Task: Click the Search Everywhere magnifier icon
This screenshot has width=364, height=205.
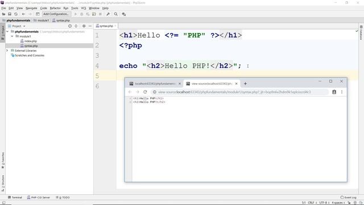Action: 116,14
